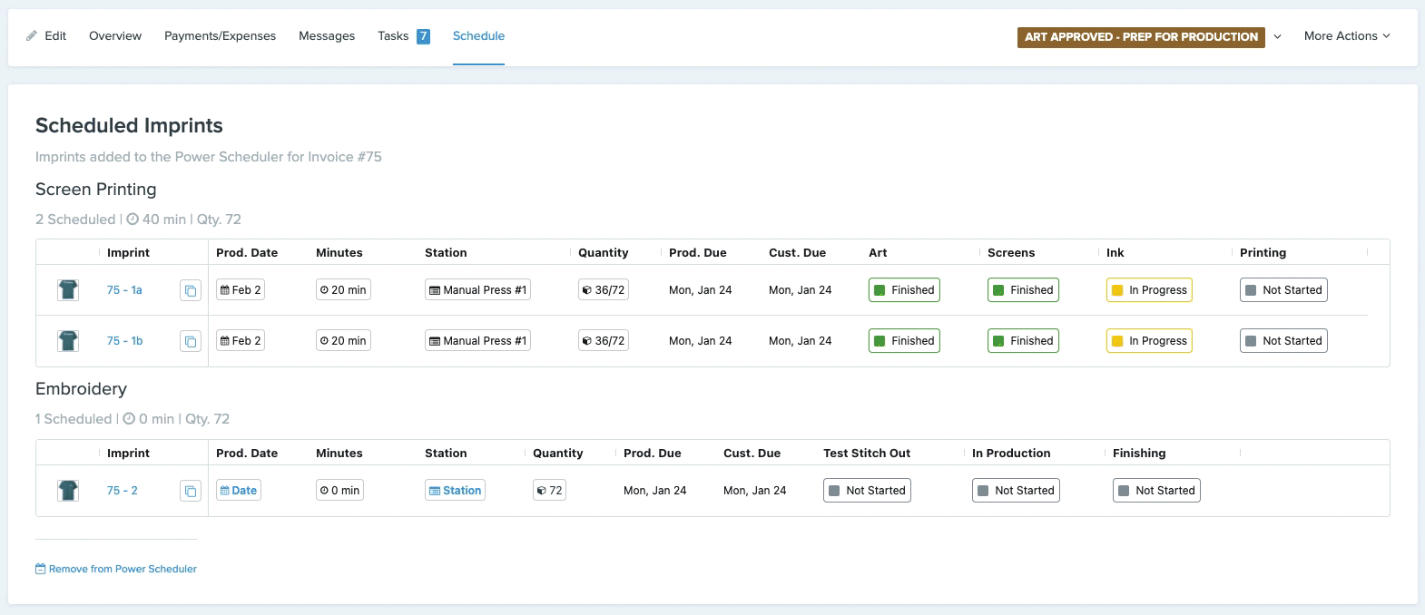The height and width of the screenshot is (615, 1425).
Task: Click Screen Printing Prod. Date column header
Action: pos(247,253)
